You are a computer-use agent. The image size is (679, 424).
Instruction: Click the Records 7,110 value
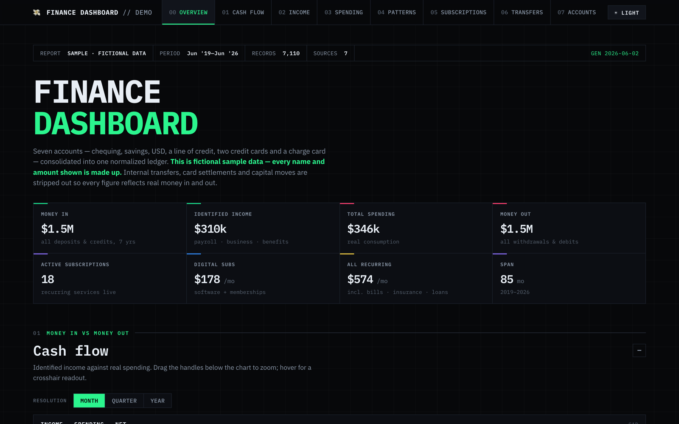tap(291, 53)
